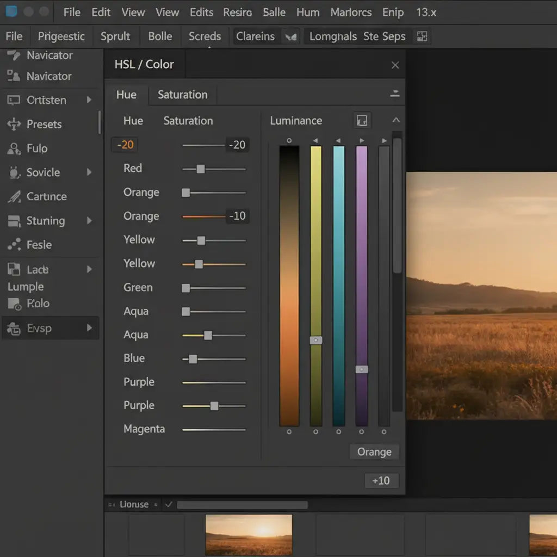The height and width of the screenshot is (557, 557).
Task: Click the square icon next to Luminance
Action: pos(362,120)
